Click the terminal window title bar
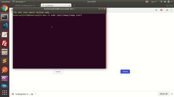 60,9
